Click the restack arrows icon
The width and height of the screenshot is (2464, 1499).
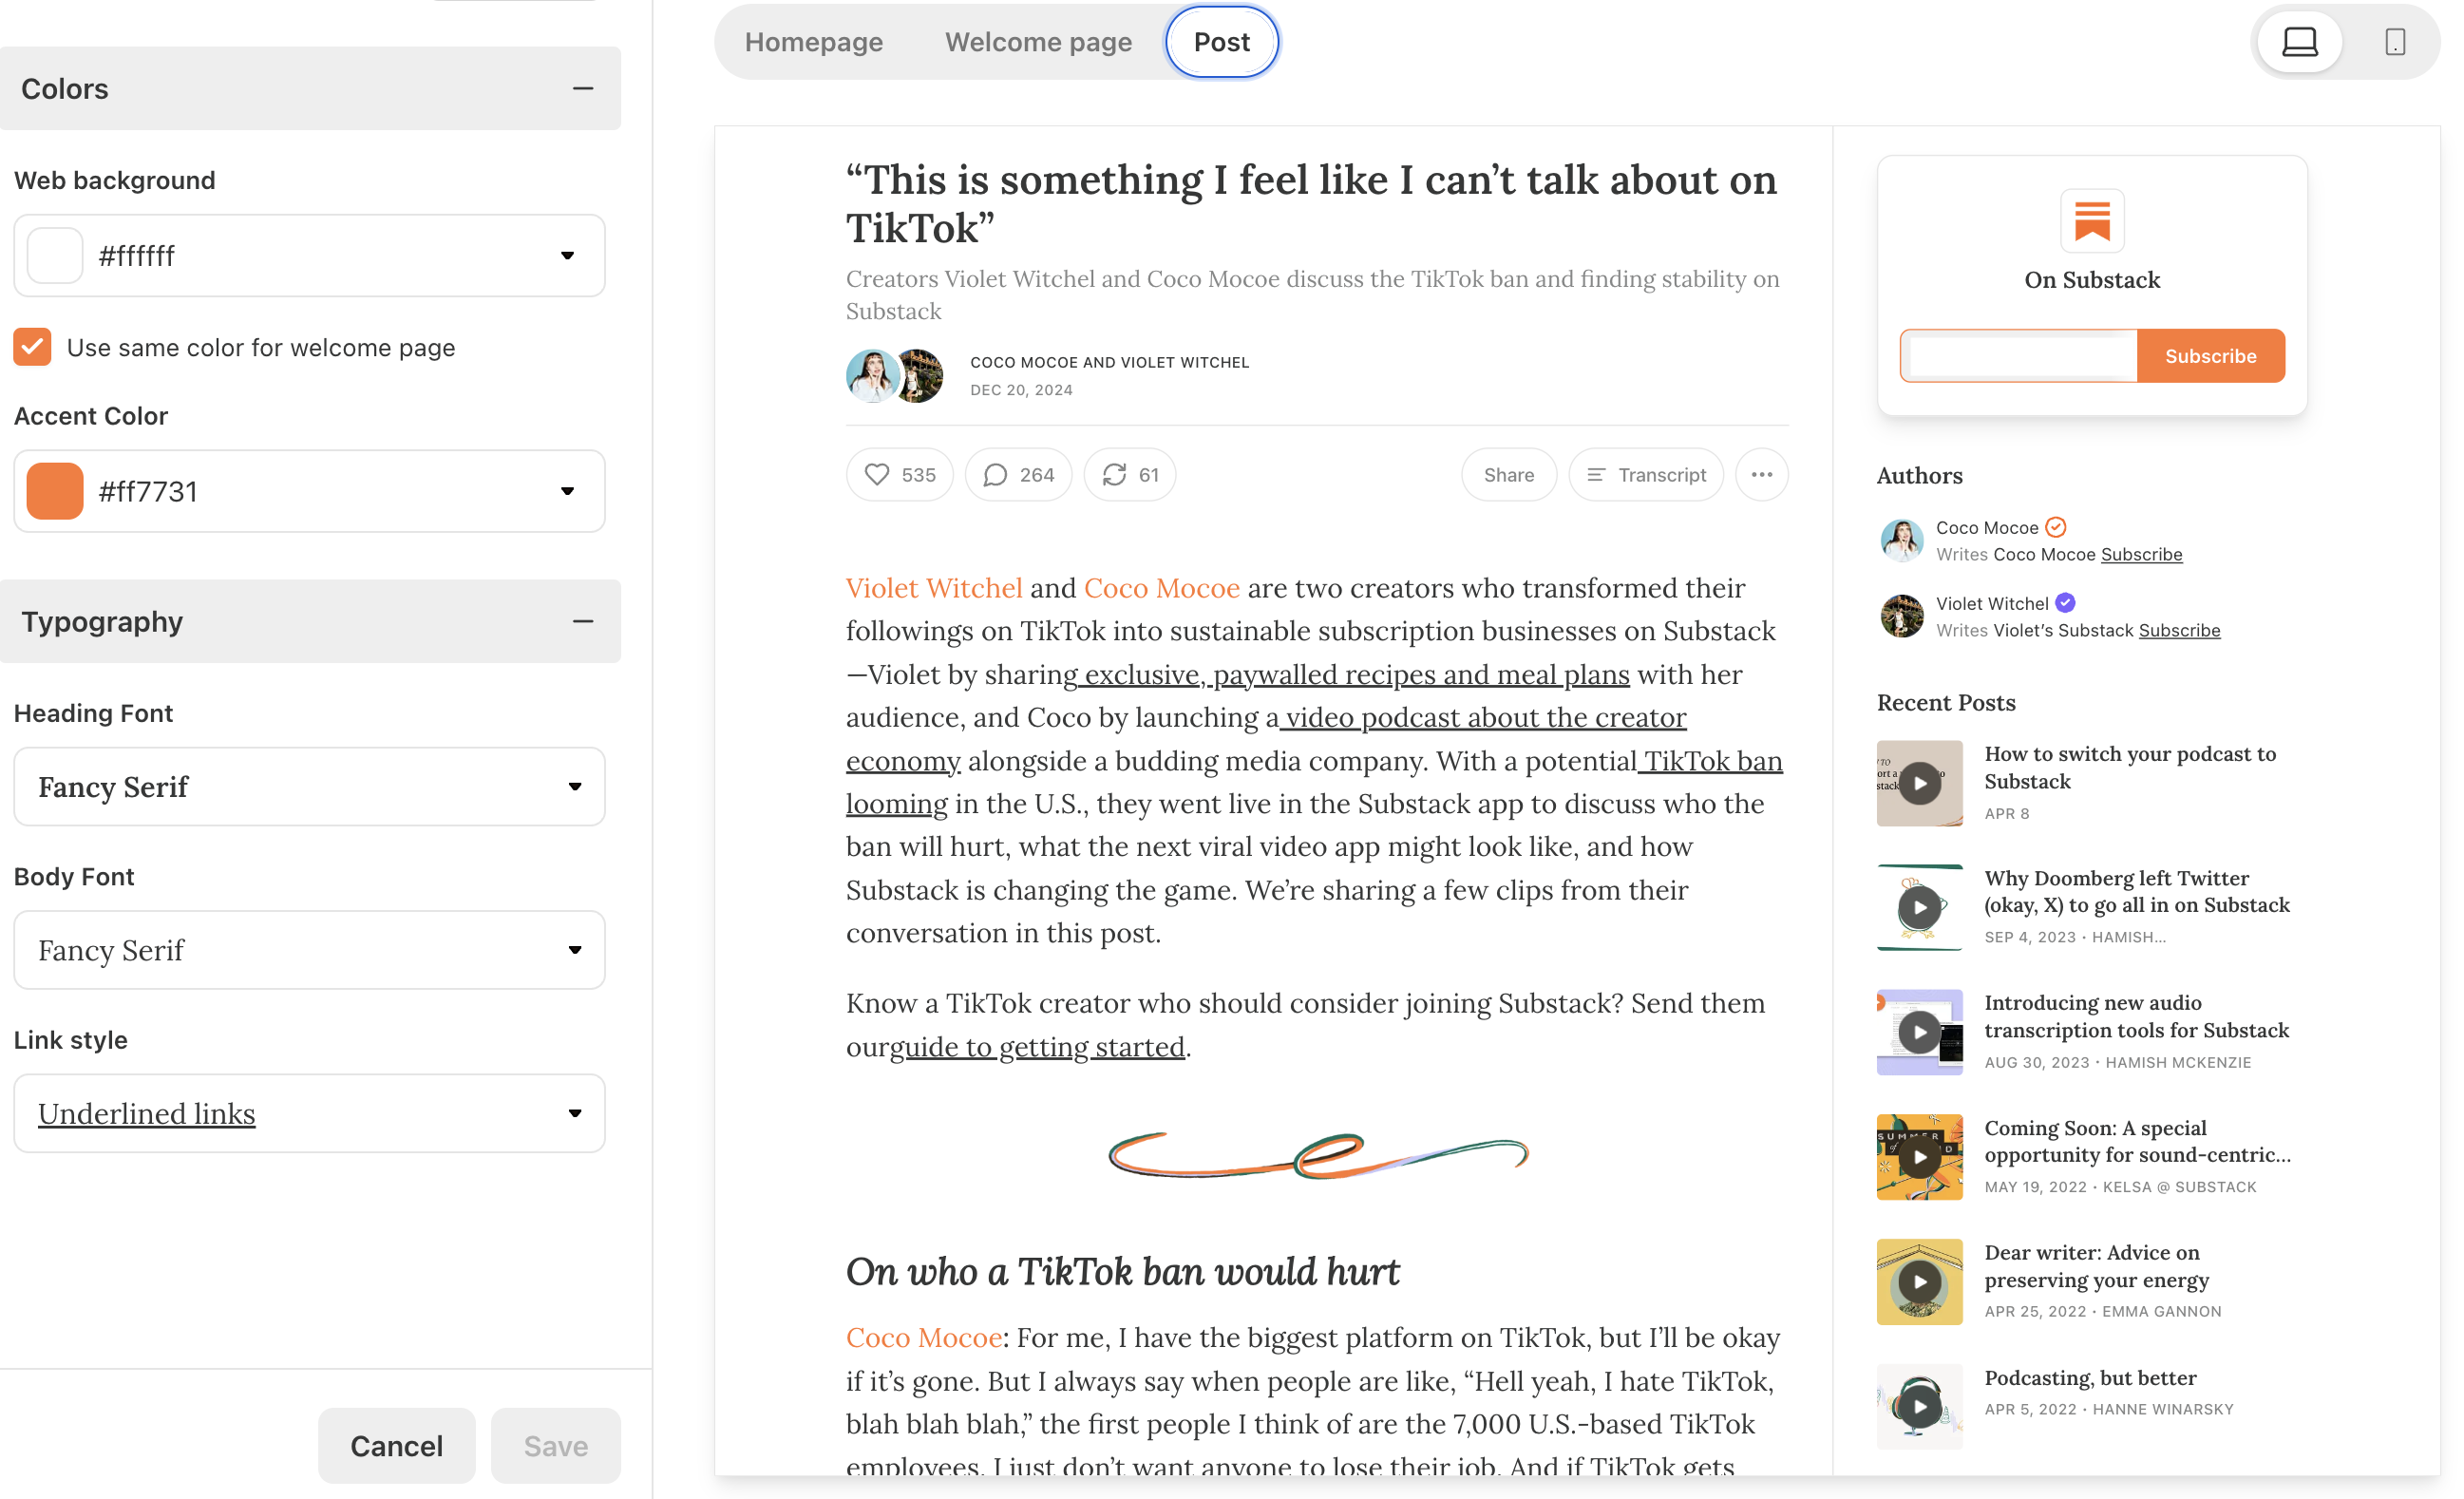(x=1114, y=474)
